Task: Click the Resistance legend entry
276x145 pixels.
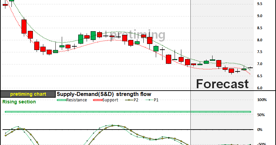Action: coord(72,100)
